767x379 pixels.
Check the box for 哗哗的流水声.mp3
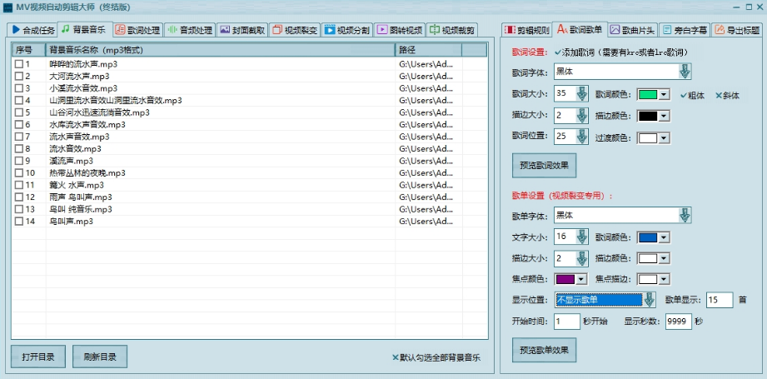pos(18,64)
